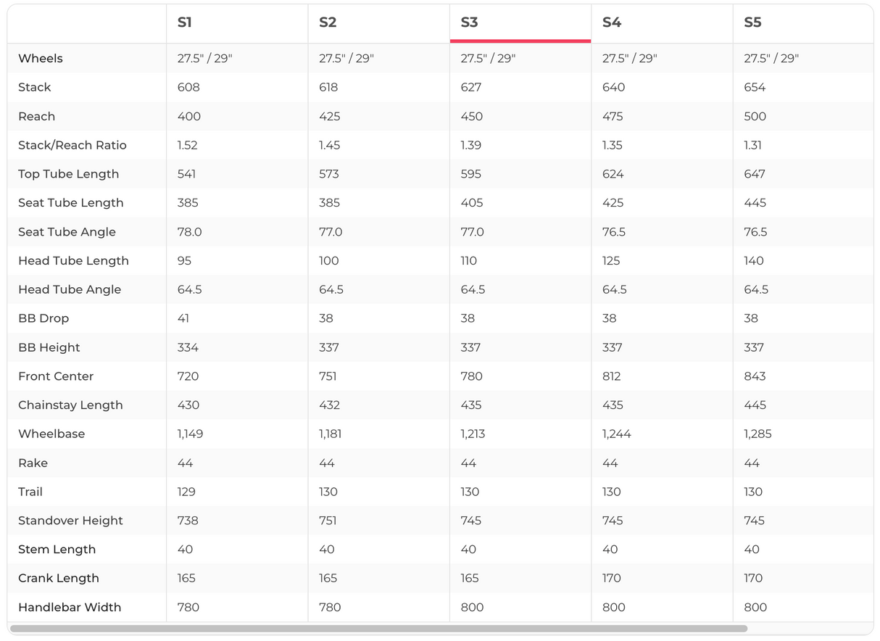Click the Standover Height row label
This screenshot has width=880, height=641.
point(70,521)
